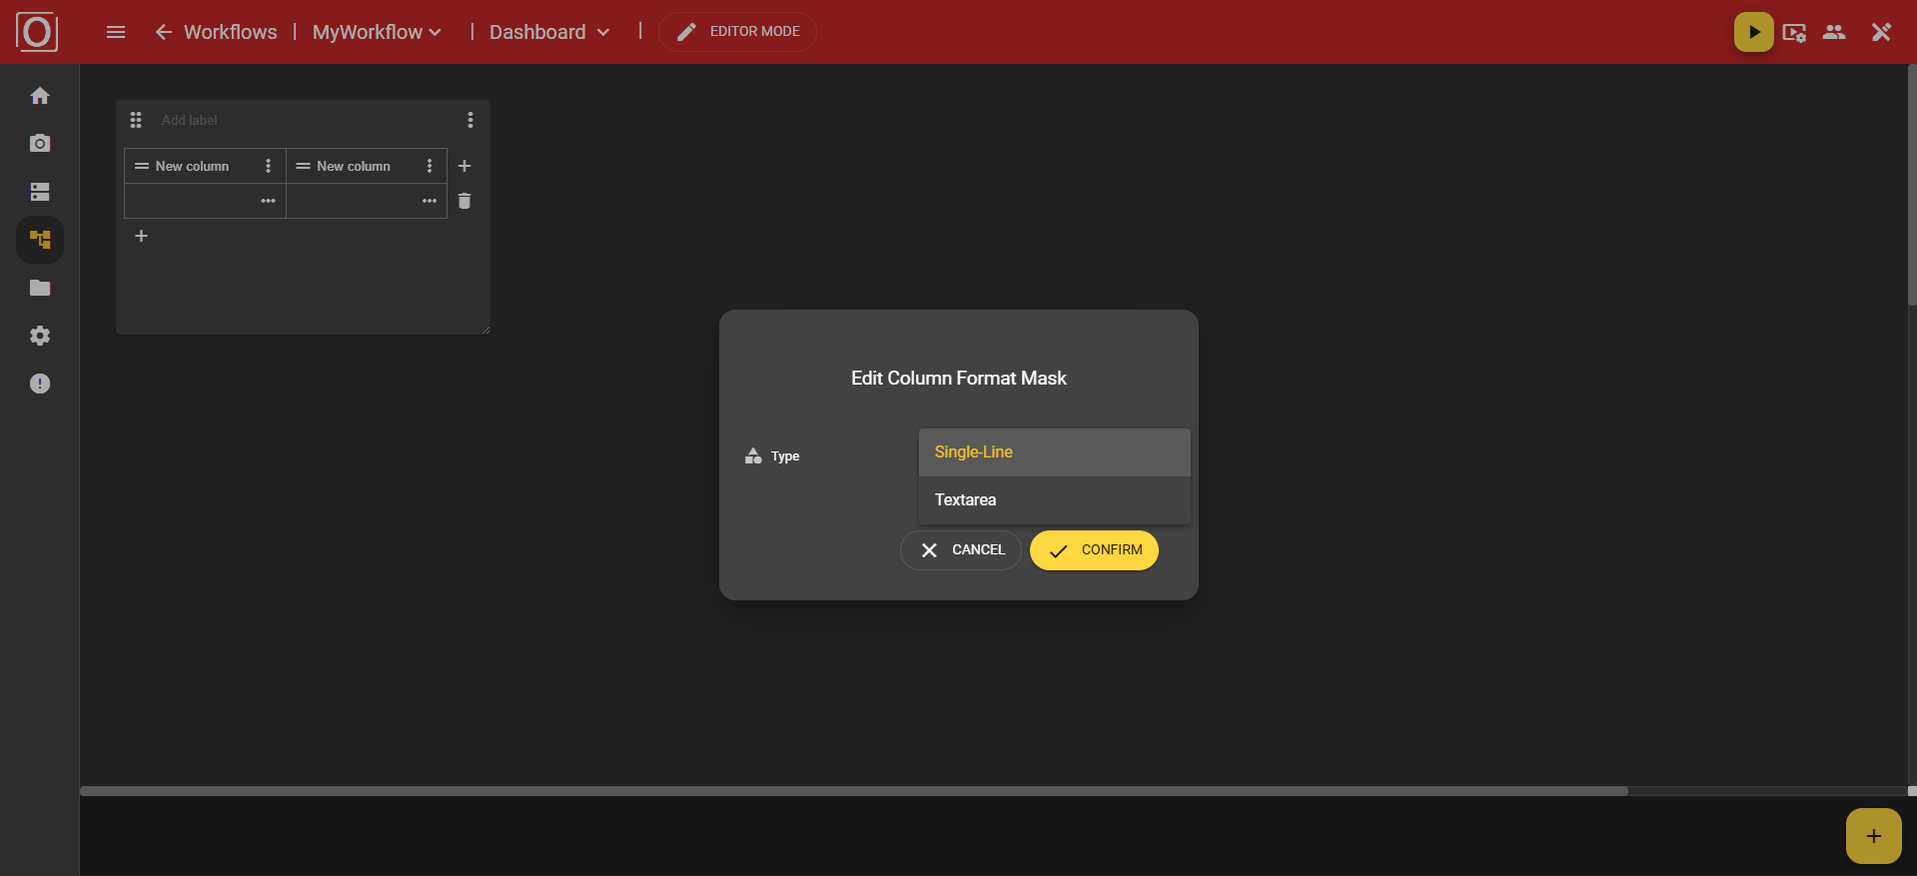
Task: Run workflow with yellow play button
Action: point(1753,32)
